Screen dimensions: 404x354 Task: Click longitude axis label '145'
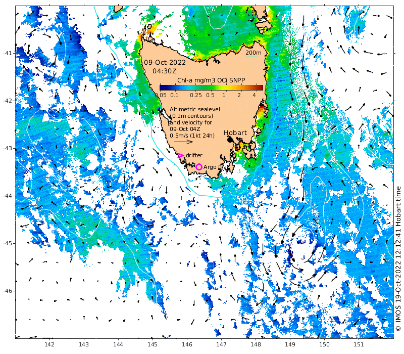pos(153,344)
